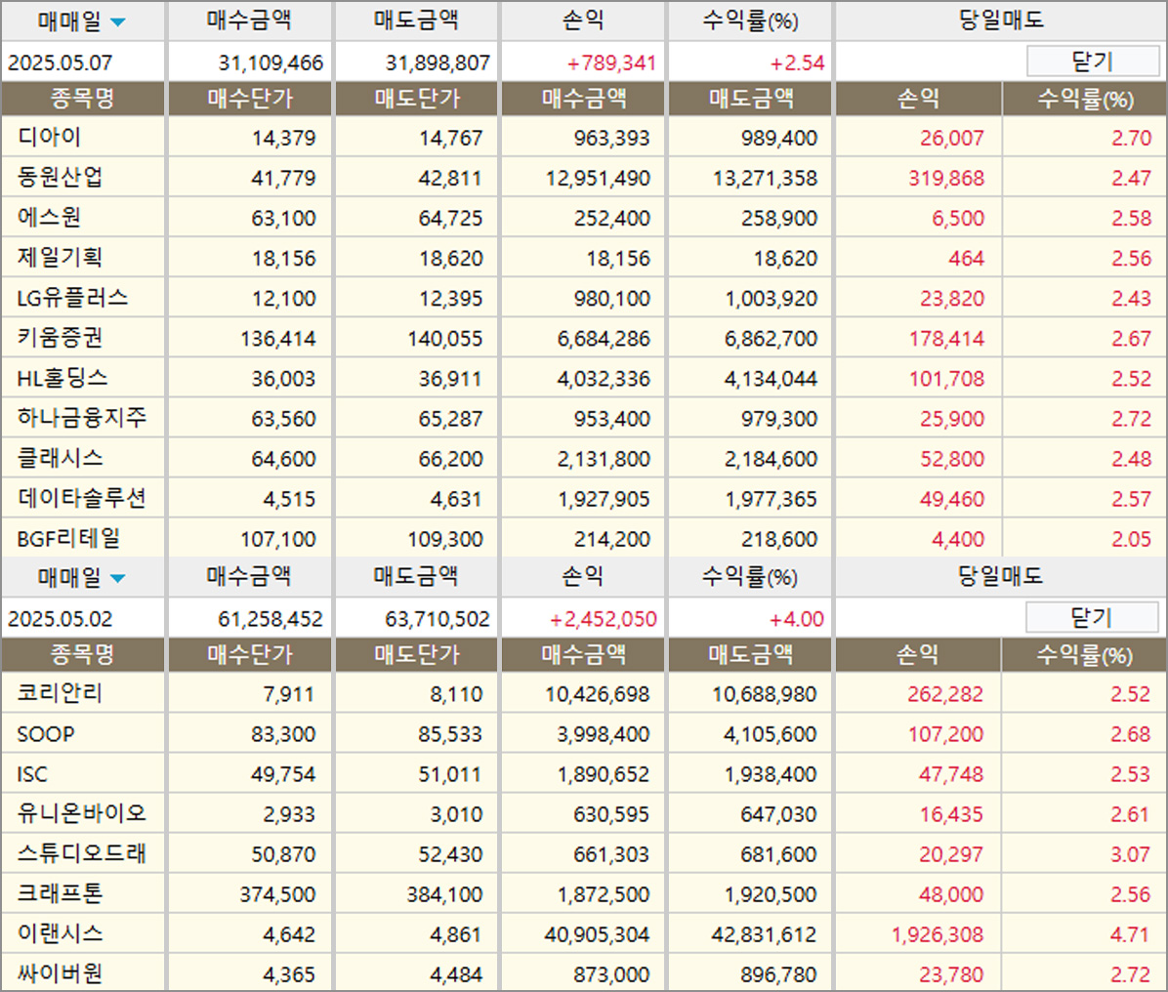Viewport: 1168px width, 992px height.
Task: Click BGF리테일 return rate 2.05
Action: point(1131,539)
